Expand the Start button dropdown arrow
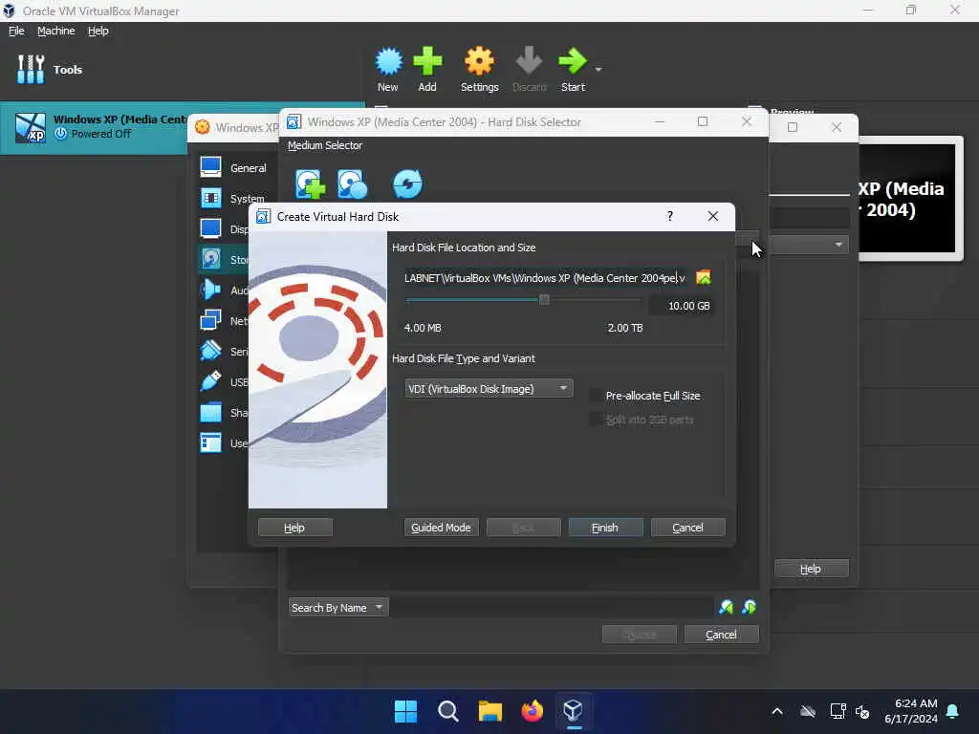 [598, 69]
